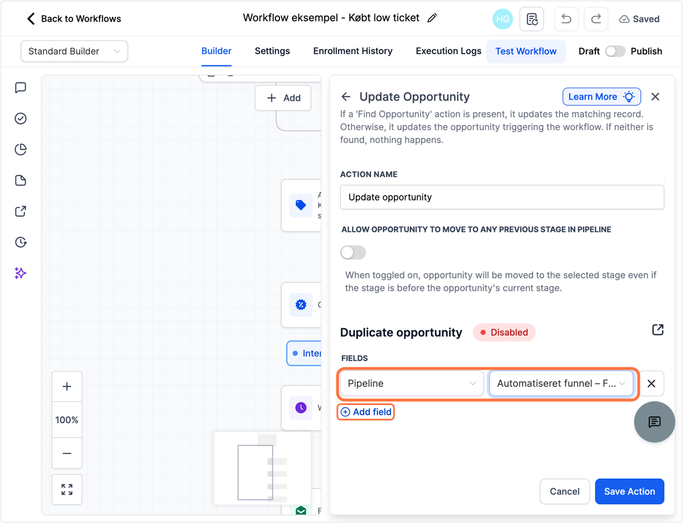The image size is (683, 523).
Task: Zoom out on the canvas
Action: pos(67,453)
